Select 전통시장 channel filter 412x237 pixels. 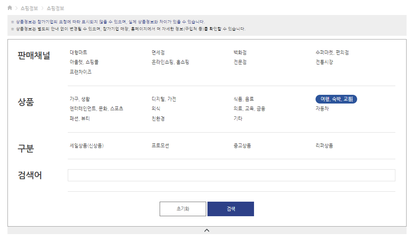324,62
